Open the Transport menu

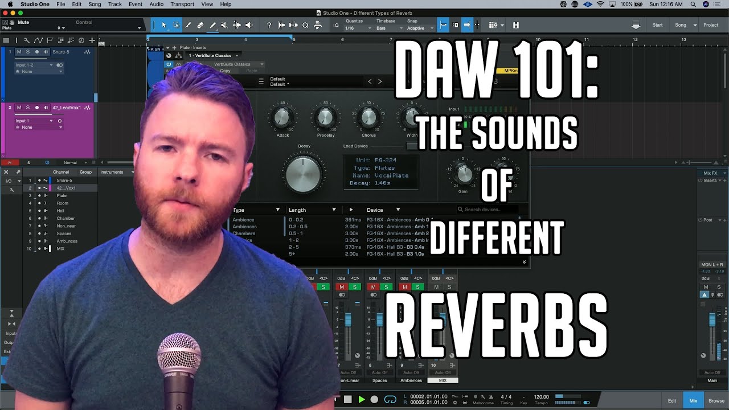coord(182,4)
